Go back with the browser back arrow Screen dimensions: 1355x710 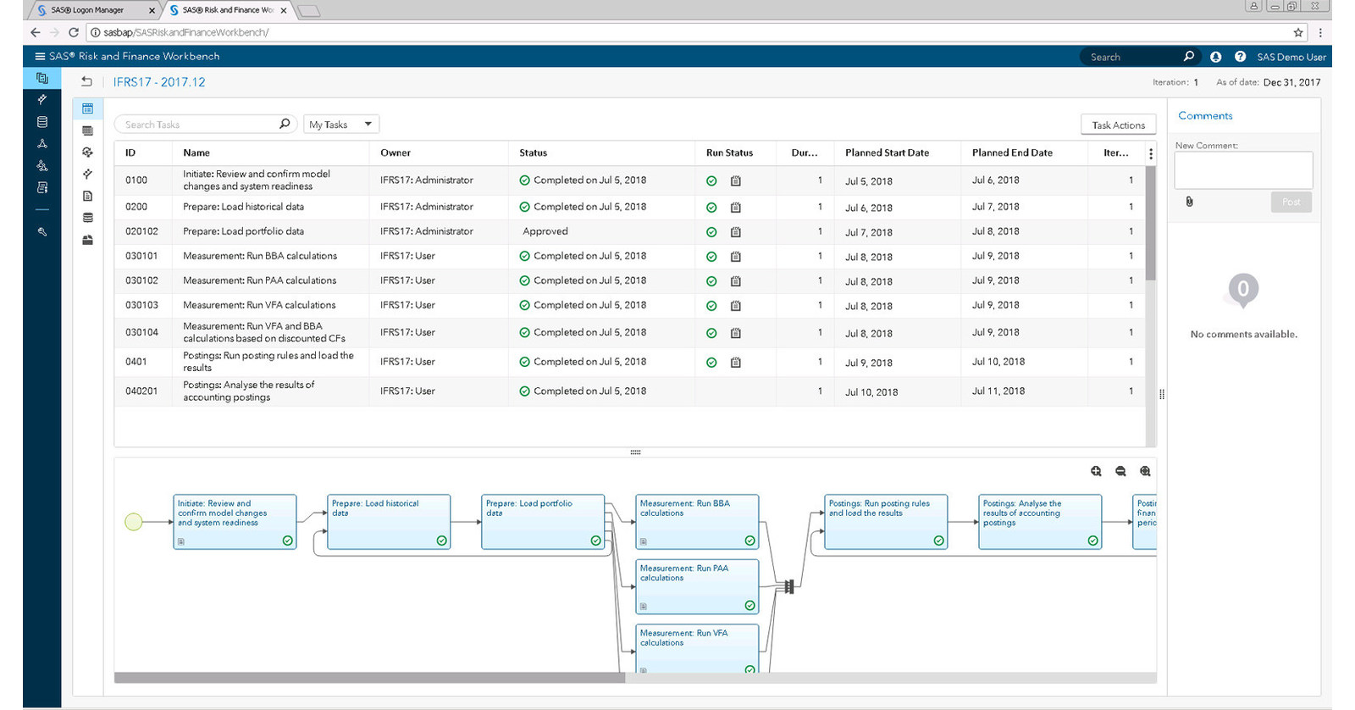pyautogui.click(x=35, y=32)
